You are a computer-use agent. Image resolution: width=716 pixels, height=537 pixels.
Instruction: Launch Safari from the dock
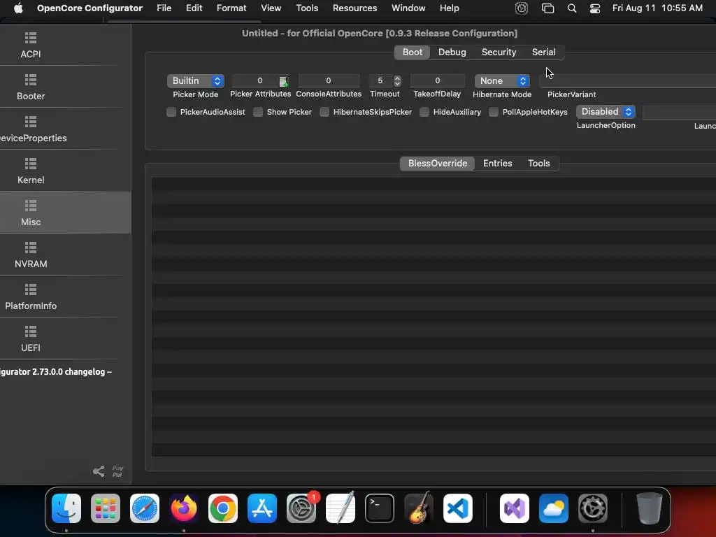[x=145, y=508]
